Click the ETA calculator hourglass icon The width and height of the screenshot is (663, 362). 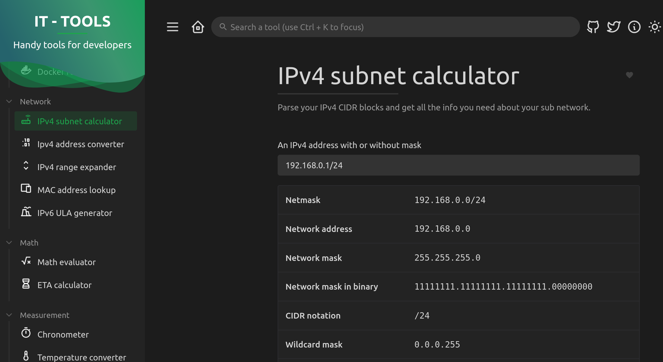[26, 284]
